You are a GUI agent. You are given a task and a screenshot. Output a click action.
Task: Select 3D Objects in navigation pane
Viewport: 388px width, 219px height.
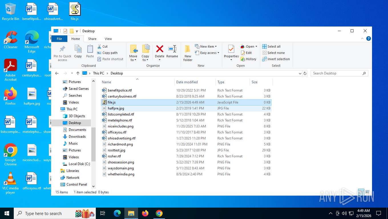point(74,116)
